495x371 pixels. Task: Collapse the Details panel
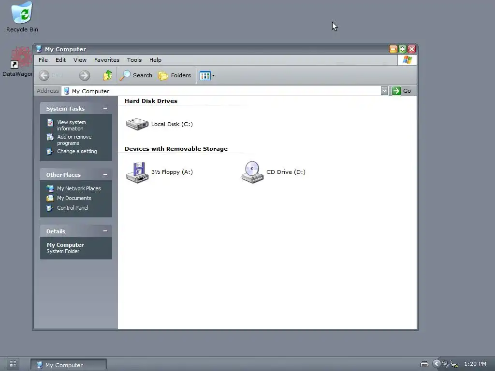pos(105,231)
